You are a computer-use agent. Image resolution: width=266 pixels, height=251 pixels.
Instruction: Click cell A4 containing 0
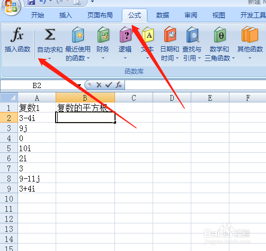(x=37, y=138)
